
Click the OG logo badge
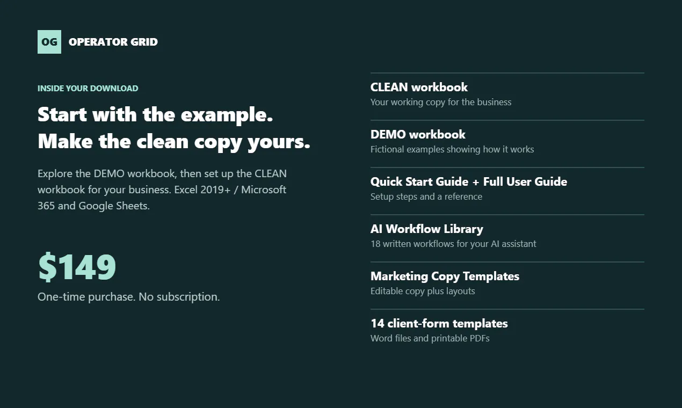(49, 42)
